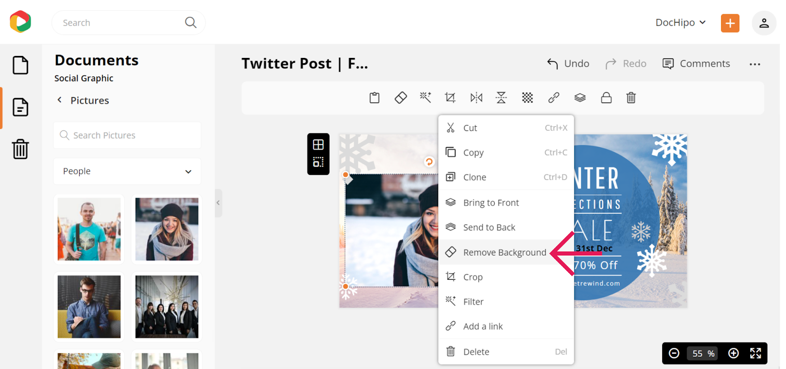The height and width of the screenshot is (369, 786).
Task: Select the man with glasses writing photo
Action: pyautogui.click(x=89, y=307)
